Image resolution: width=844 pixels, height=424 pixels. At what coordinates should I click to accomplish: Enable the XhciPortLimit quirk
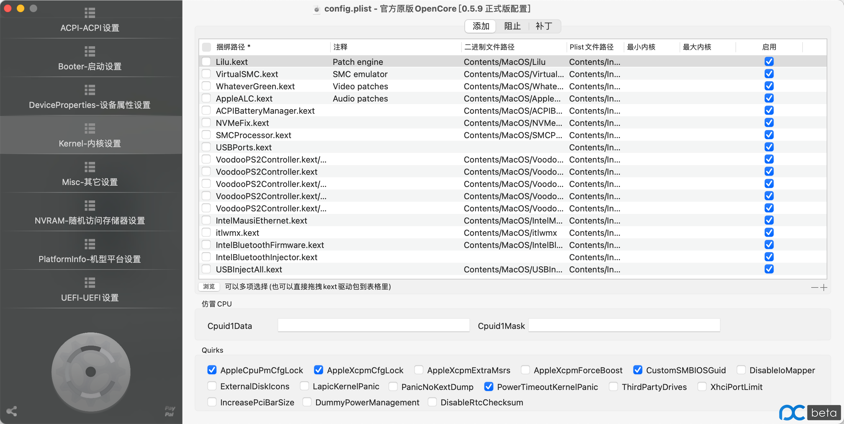702,387
